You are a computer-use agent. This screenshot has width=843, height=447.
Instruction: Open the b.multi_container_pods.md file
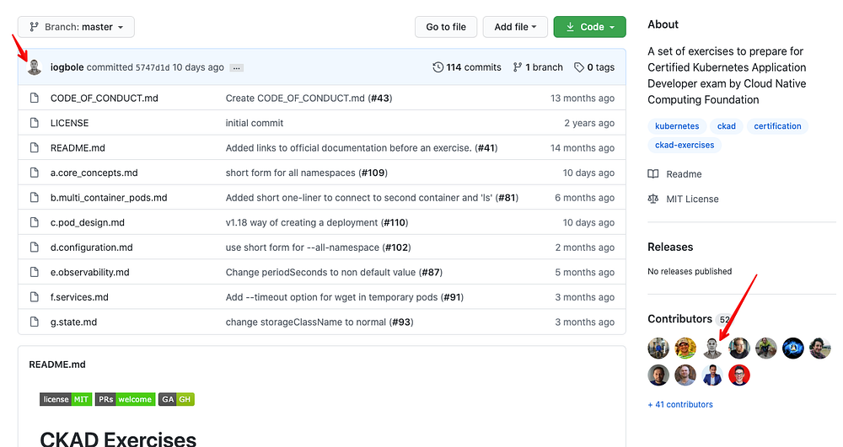click(x=109, y=198)
